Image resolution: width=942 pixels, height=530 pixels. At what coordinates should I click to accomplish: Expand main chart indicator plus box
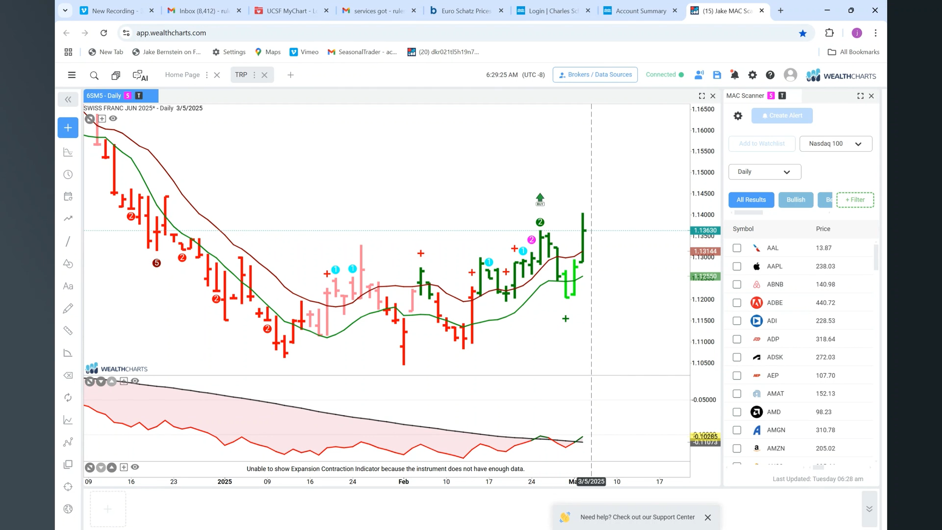[x=102, y=118]
